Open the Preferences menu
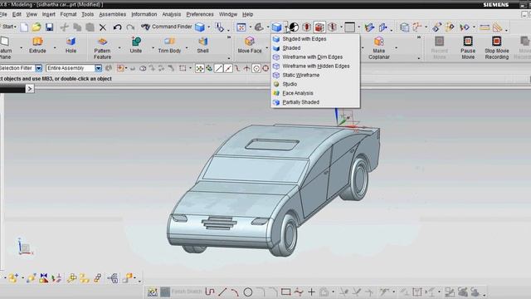The image size is (531, 299). (x=200, y=14)
